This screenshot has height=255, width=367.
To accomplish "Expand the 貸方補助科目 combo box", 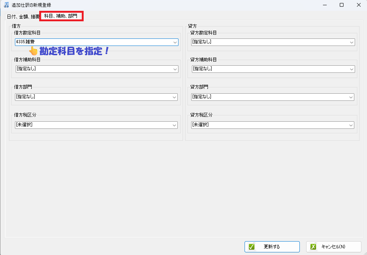I will [x=351, y=69].
